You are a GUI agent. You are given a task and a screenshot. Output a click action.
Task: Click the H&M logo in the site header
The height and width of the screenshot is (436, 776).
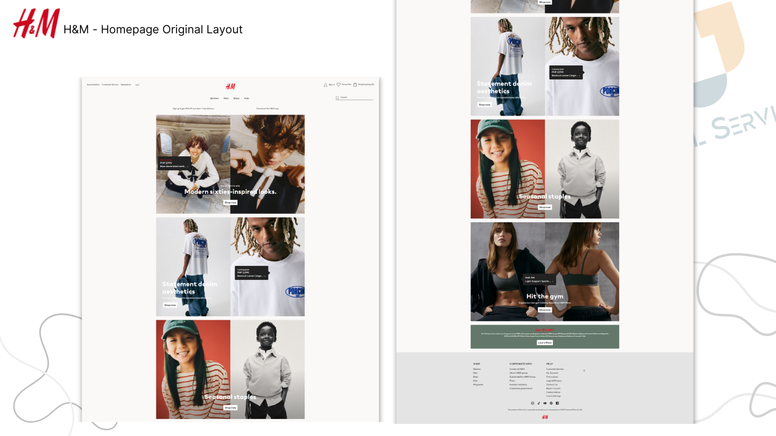[230, 87]
